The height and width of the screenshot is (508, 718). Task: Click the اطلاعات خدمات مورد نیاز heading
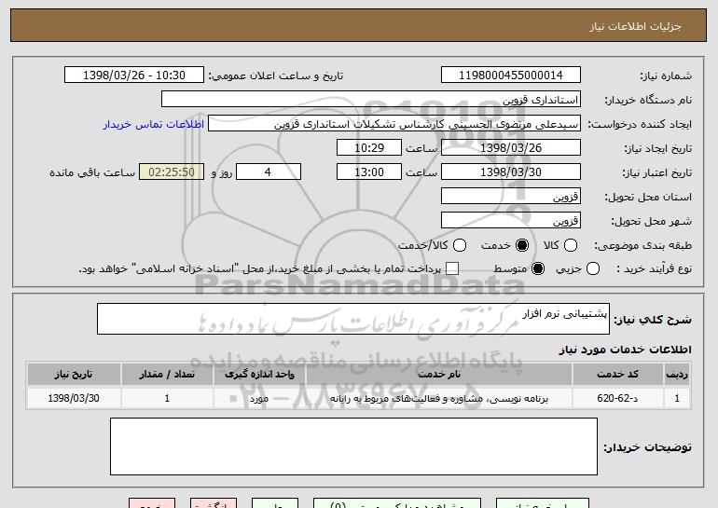pyautogui.click(x=625, y=350)
